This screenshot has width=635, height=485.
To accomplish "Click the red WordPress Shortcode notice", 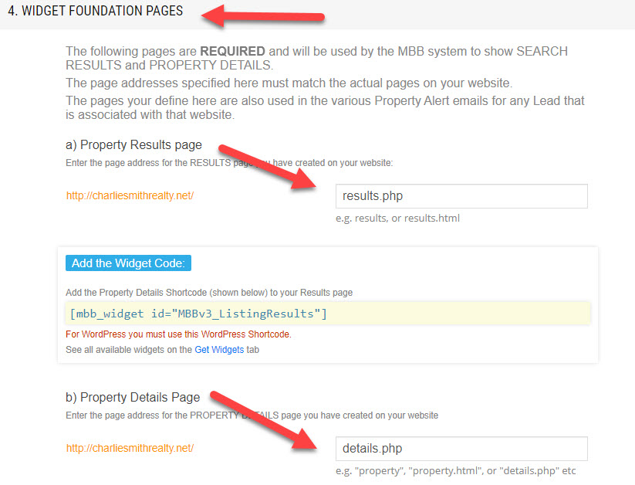I will (x=178, y=335).
